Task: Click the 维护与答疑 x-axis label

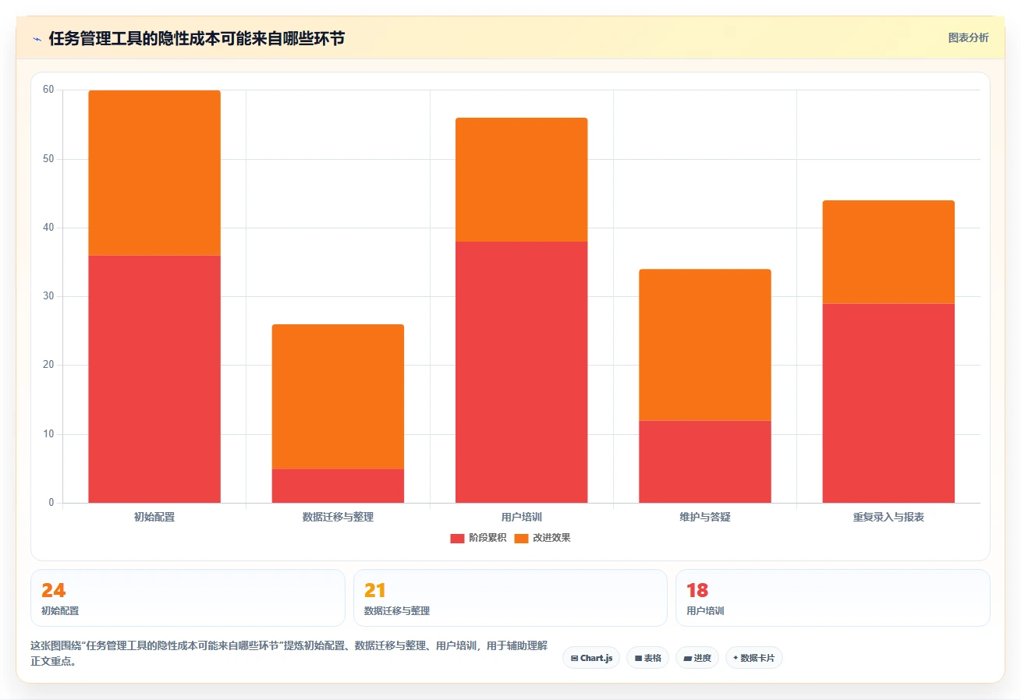Action: tap(705, 517)
